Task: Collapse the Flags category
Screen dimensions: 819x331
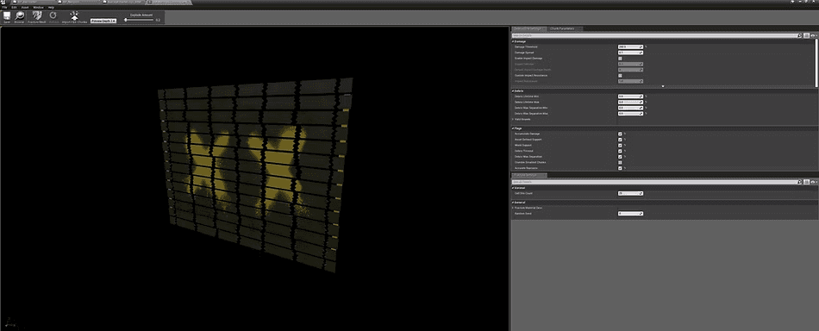Action: 513,128
